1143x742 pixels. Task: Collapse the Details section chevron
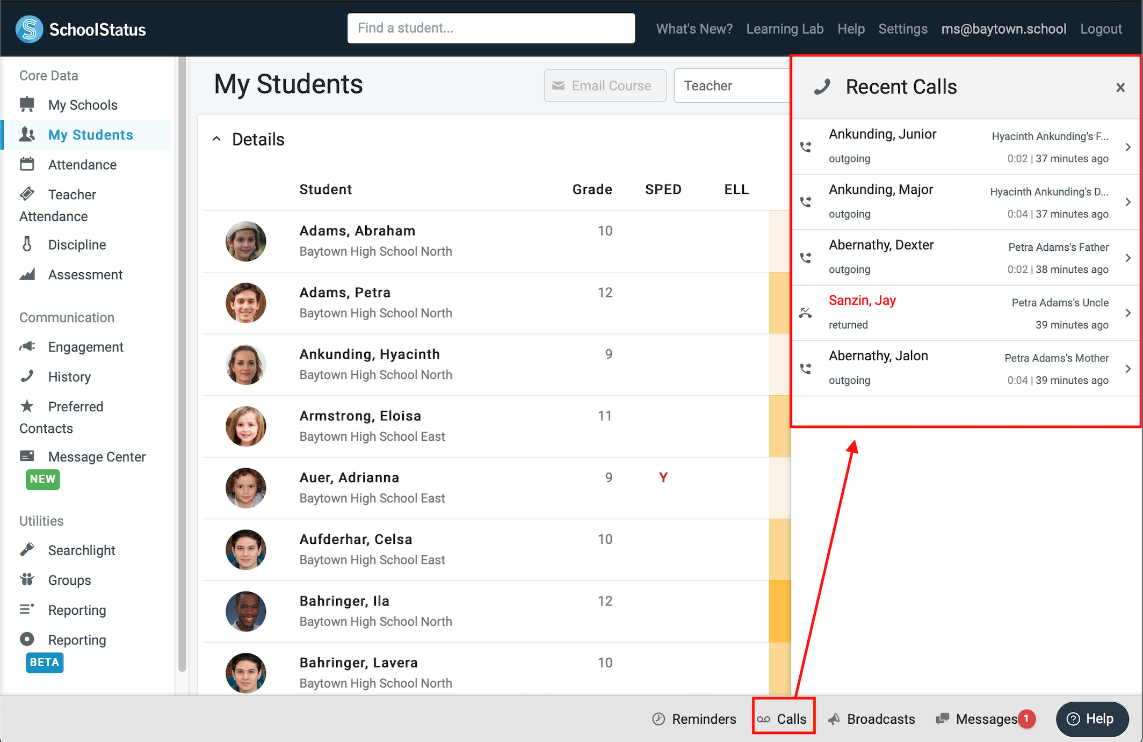(216, 139)
